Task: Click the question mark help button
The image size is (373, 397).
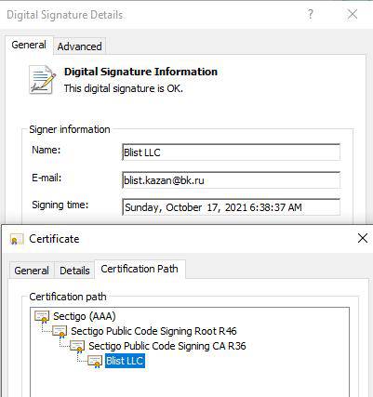Action: (310, 14)
